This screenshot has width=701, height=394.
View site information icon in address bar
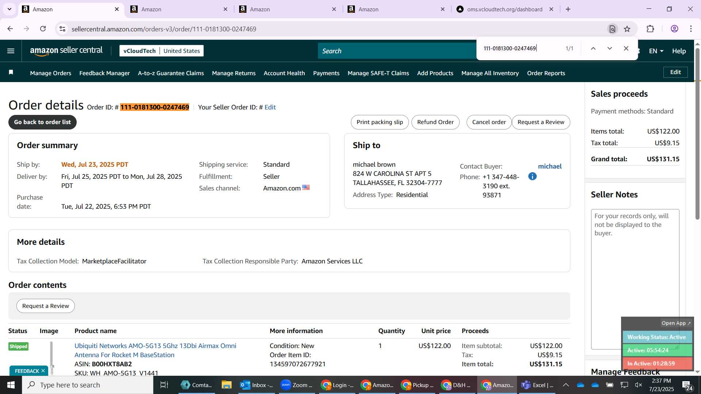tap(62, 29)
